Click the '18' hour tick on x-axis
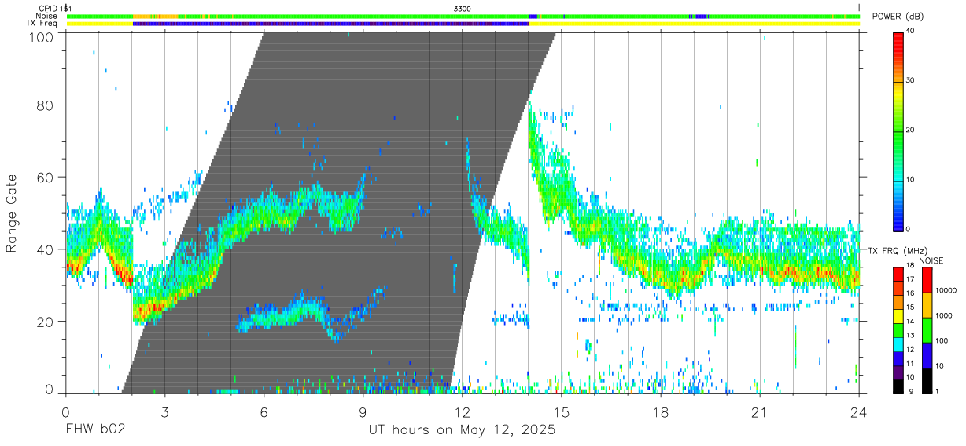 pos(661,411)
